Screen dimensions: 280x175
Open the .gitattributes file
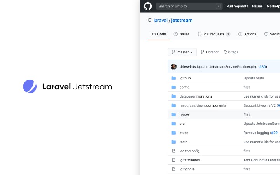tap(190, 160)
